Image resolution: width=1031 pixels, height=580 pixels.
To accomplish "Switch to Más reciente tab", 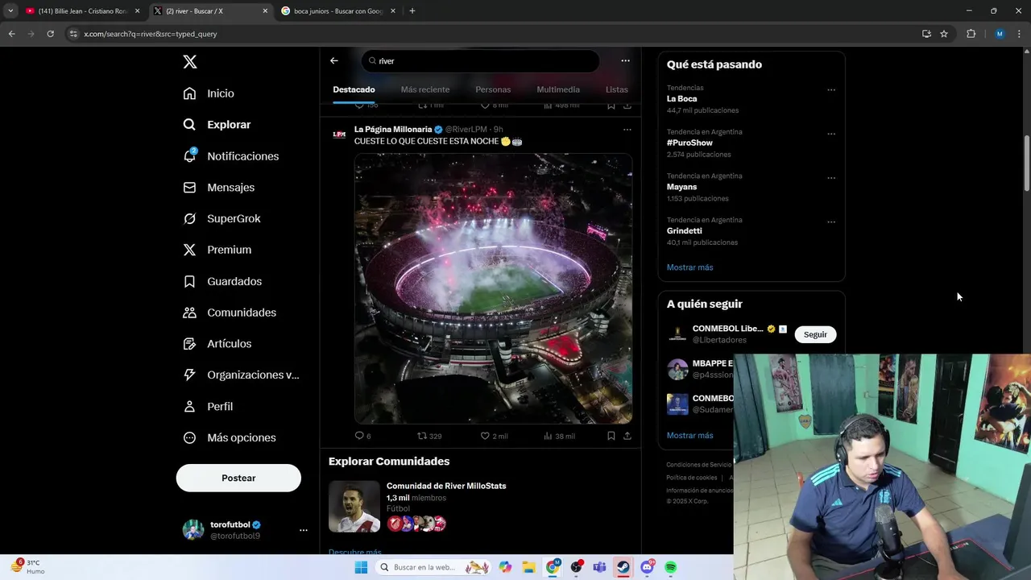I will point(425,89).
